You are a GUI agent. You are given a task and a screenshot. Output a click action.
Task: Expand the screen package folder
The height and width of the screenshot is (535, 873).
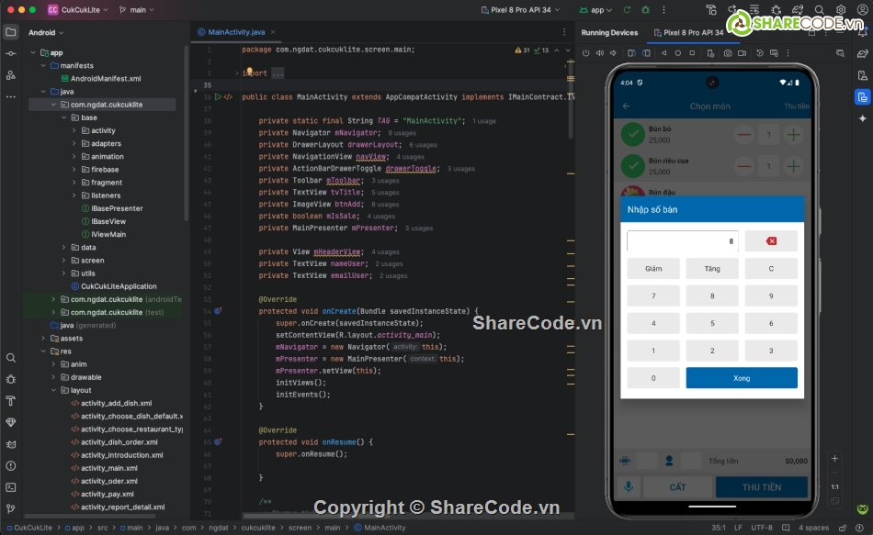coord(64,261)
